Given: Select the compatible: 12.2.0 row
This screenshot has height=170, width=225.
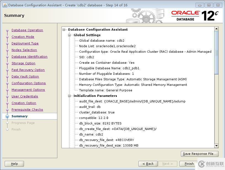Looking at the screenshot, I should (x=94, y=118).
